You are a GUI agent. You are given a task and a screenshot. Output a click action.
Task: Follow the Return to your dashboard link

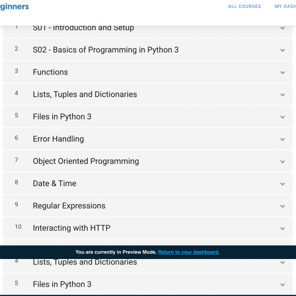pyautogui.click(x=189, y=252)
